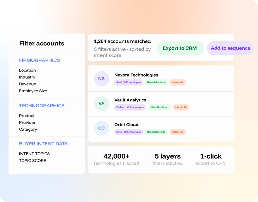
Task: Click the Export to CRM button
Action: [x=180, y=48]
